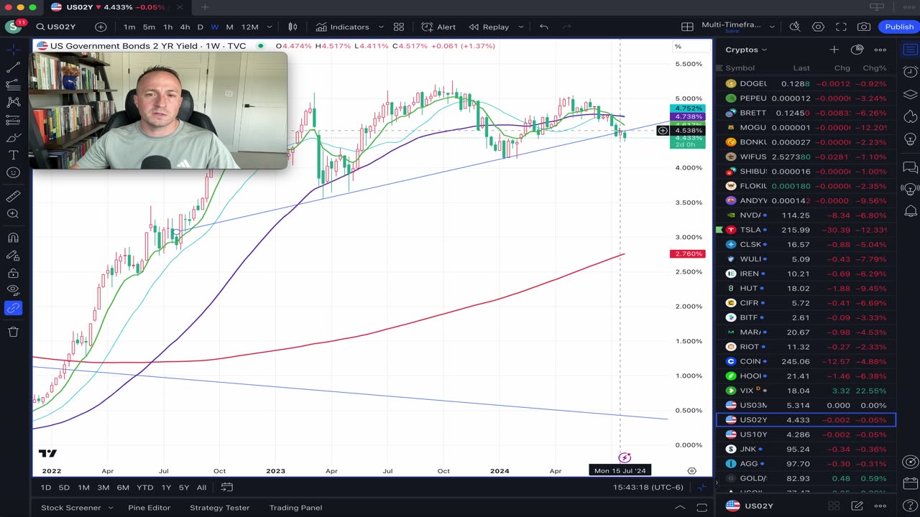Viewport: 920px width, 517px height.
Task: Select the ruler measure tool
Action: (x=13, y=196)
